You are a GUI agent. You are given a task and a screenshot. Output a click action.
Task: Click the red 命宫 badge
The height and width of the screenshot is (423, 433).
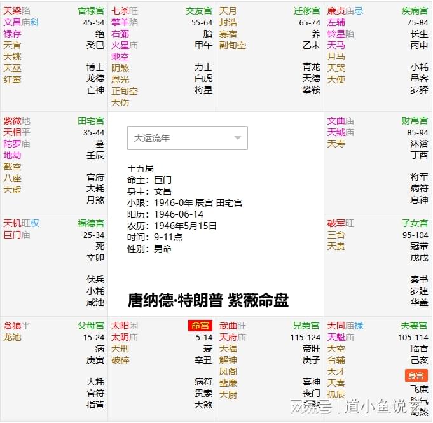tap(200, 326)
